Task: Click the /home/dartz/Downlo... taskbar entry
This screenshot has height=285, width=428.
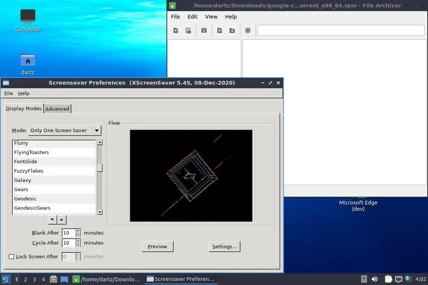Action: coord(107,279)
